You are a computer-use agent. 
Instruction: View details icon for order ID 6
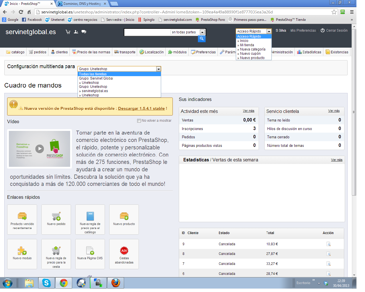pyautogui.click(x=328, y=274)
